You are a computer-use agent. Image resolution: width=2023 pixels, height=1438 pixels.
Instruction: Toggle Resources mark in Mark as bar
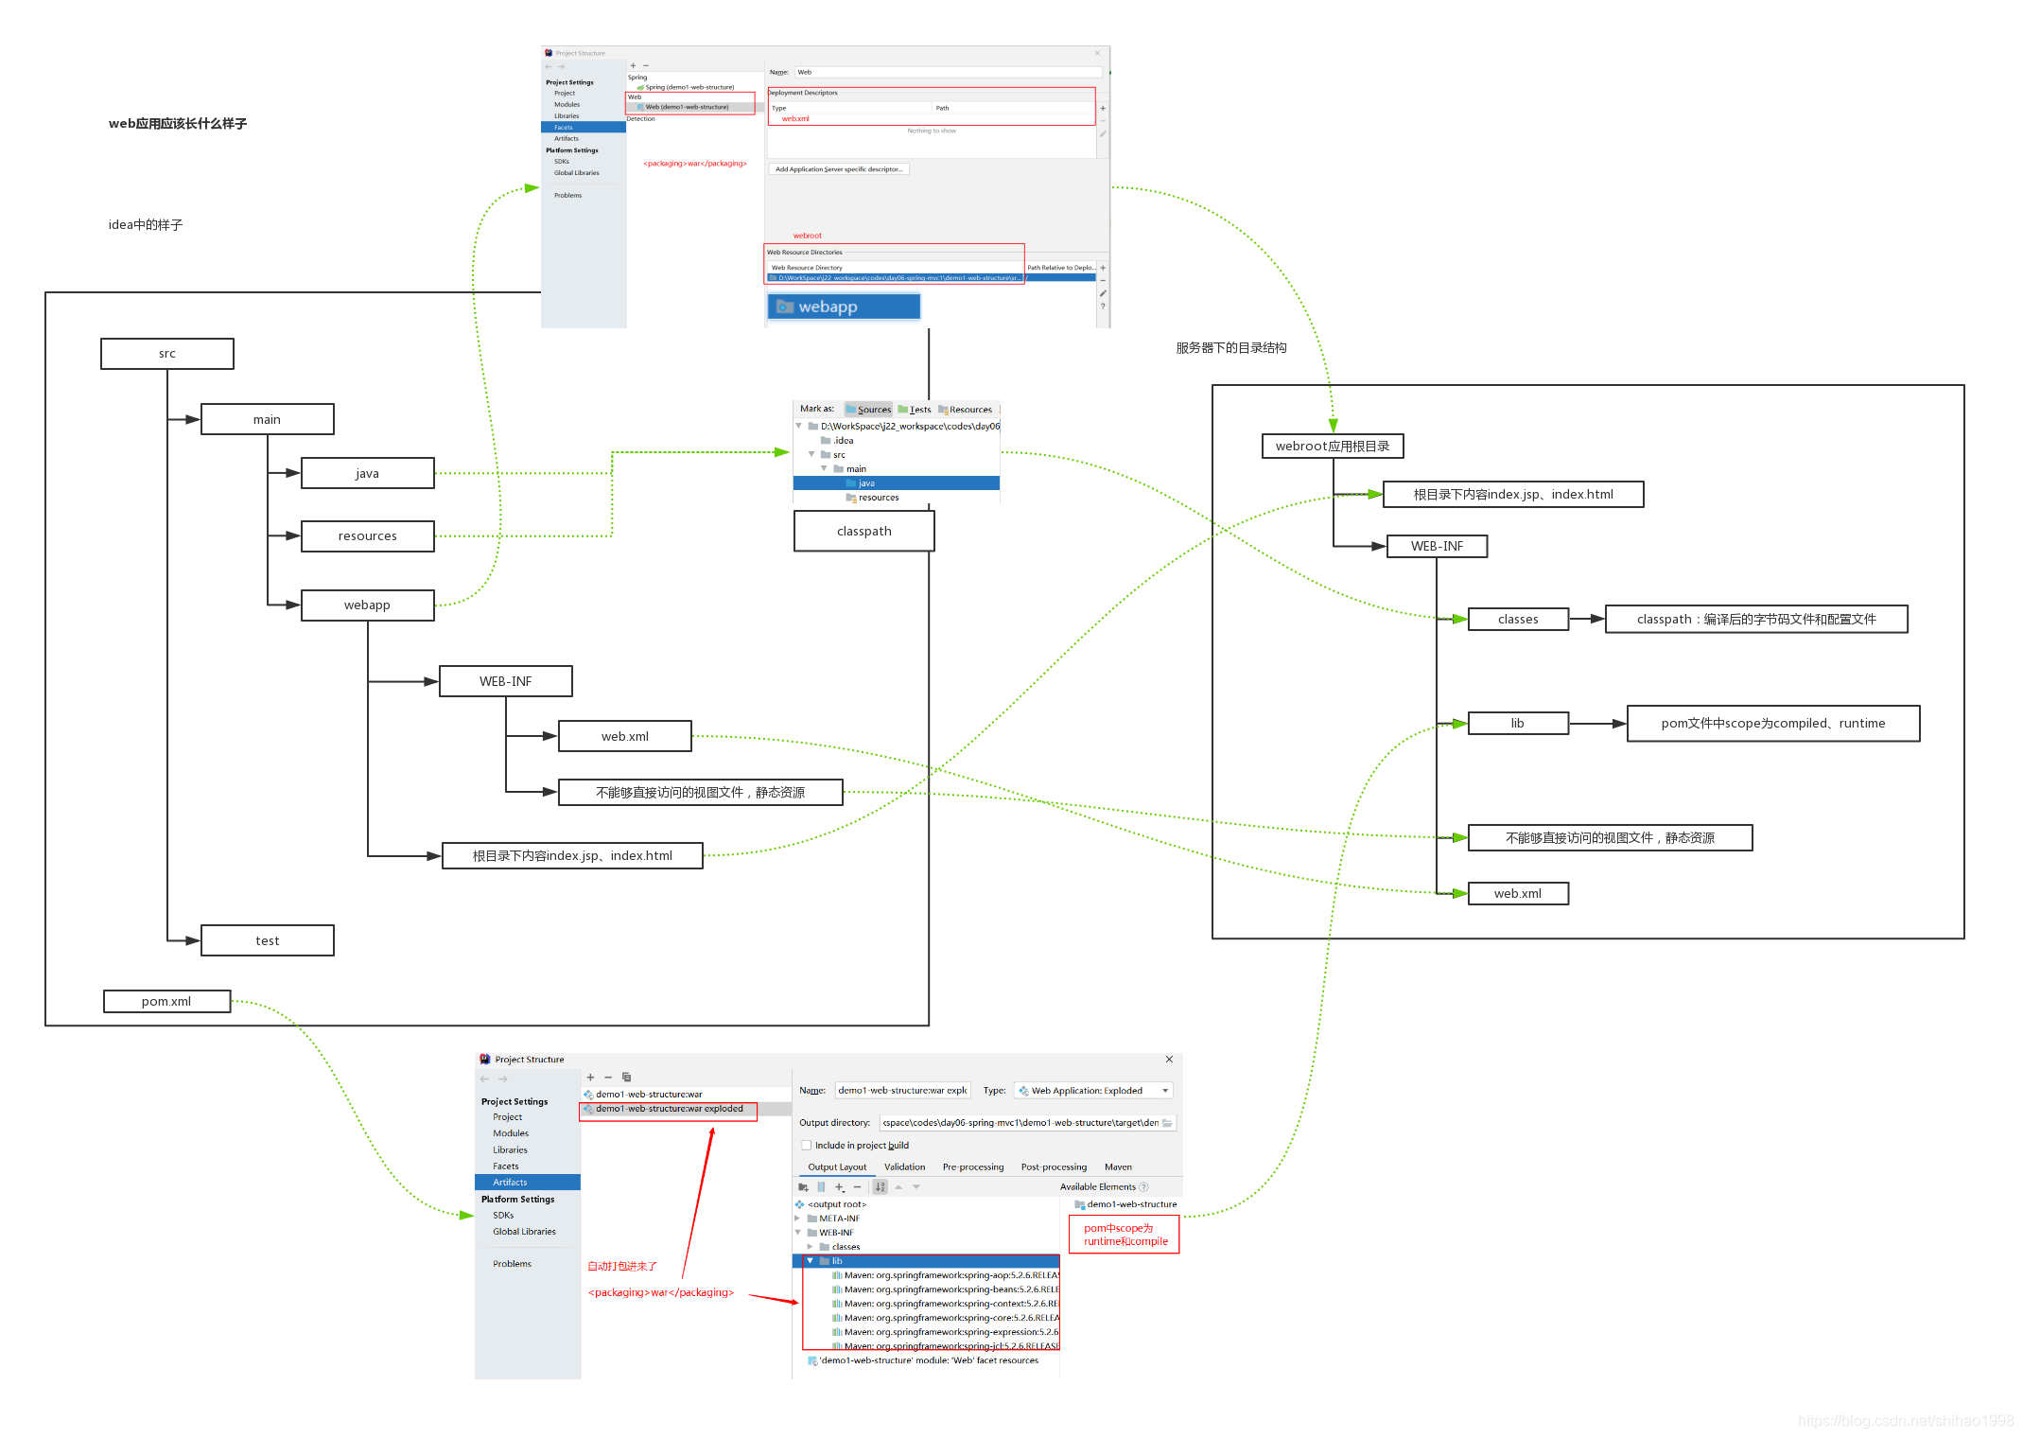coord(965,410)
